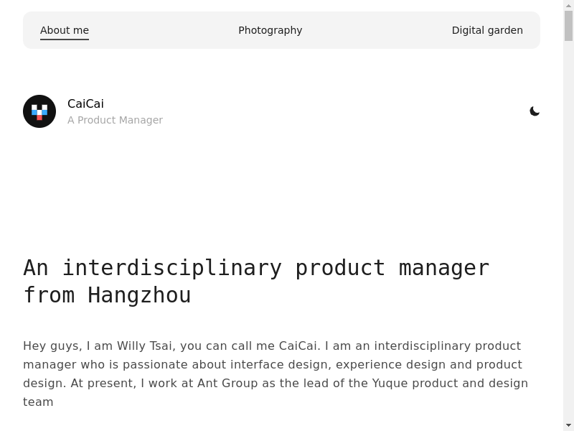Click the scrollbar up arrow
Screen dimensions: 574x431
568,5
